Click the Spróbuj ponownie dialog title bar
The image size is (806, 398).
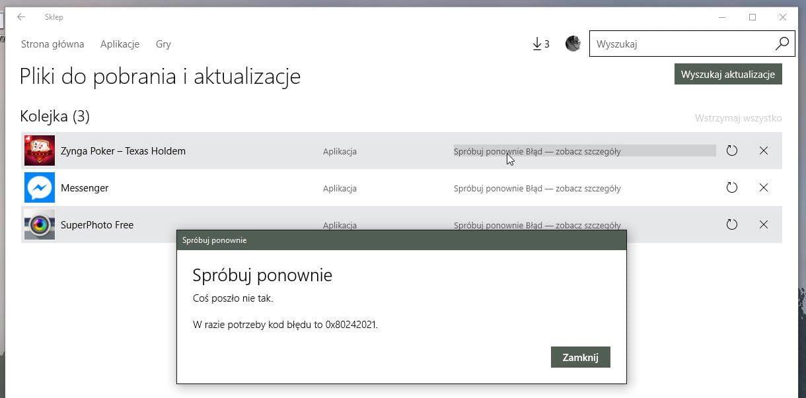(x=402, y=240)
